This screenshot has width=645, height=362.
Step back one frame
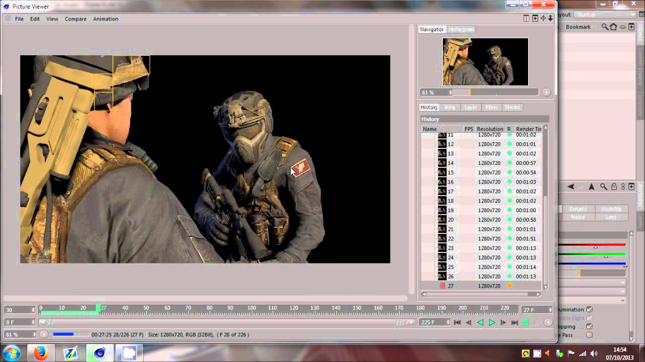click(469, 322)
